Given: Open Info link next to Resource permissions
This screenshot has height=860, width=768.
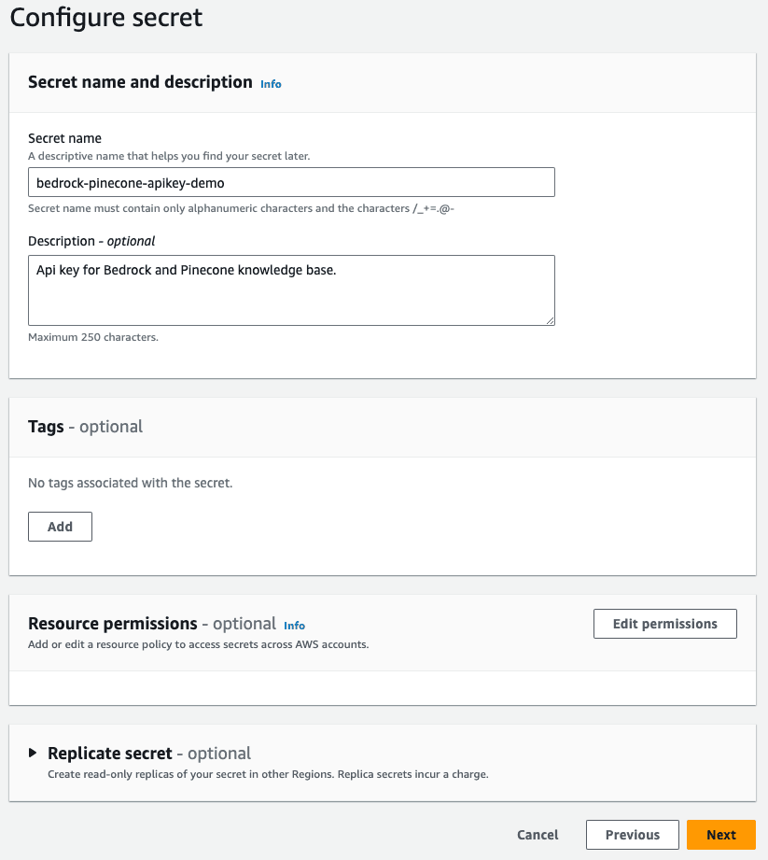Looking at the screenshot, I should click(x=294, y=626).
